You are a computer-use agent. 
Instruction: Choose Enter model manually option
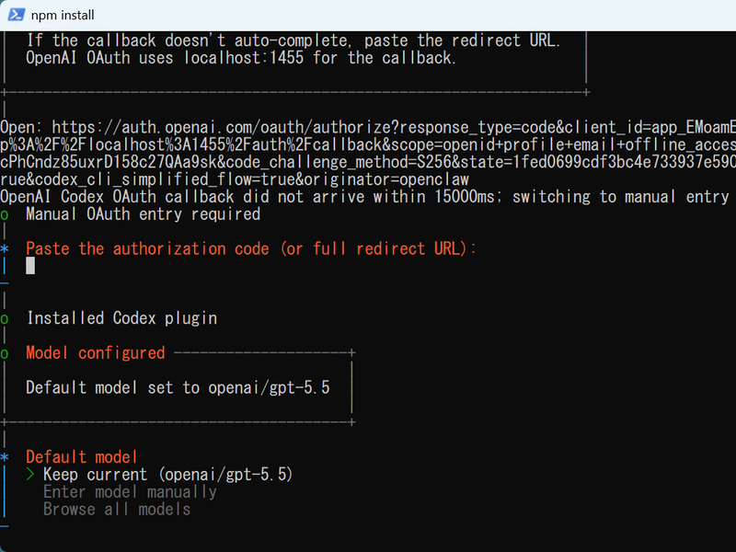[130, 492]
